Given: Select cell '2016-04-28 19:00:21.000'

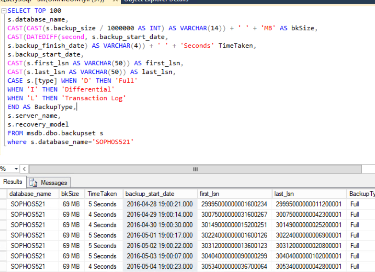Looking at the screenshot, I should [160, 204].
